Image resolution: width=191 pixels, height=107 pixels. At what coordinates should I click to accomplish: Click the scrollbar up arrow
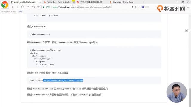(190, 15)
